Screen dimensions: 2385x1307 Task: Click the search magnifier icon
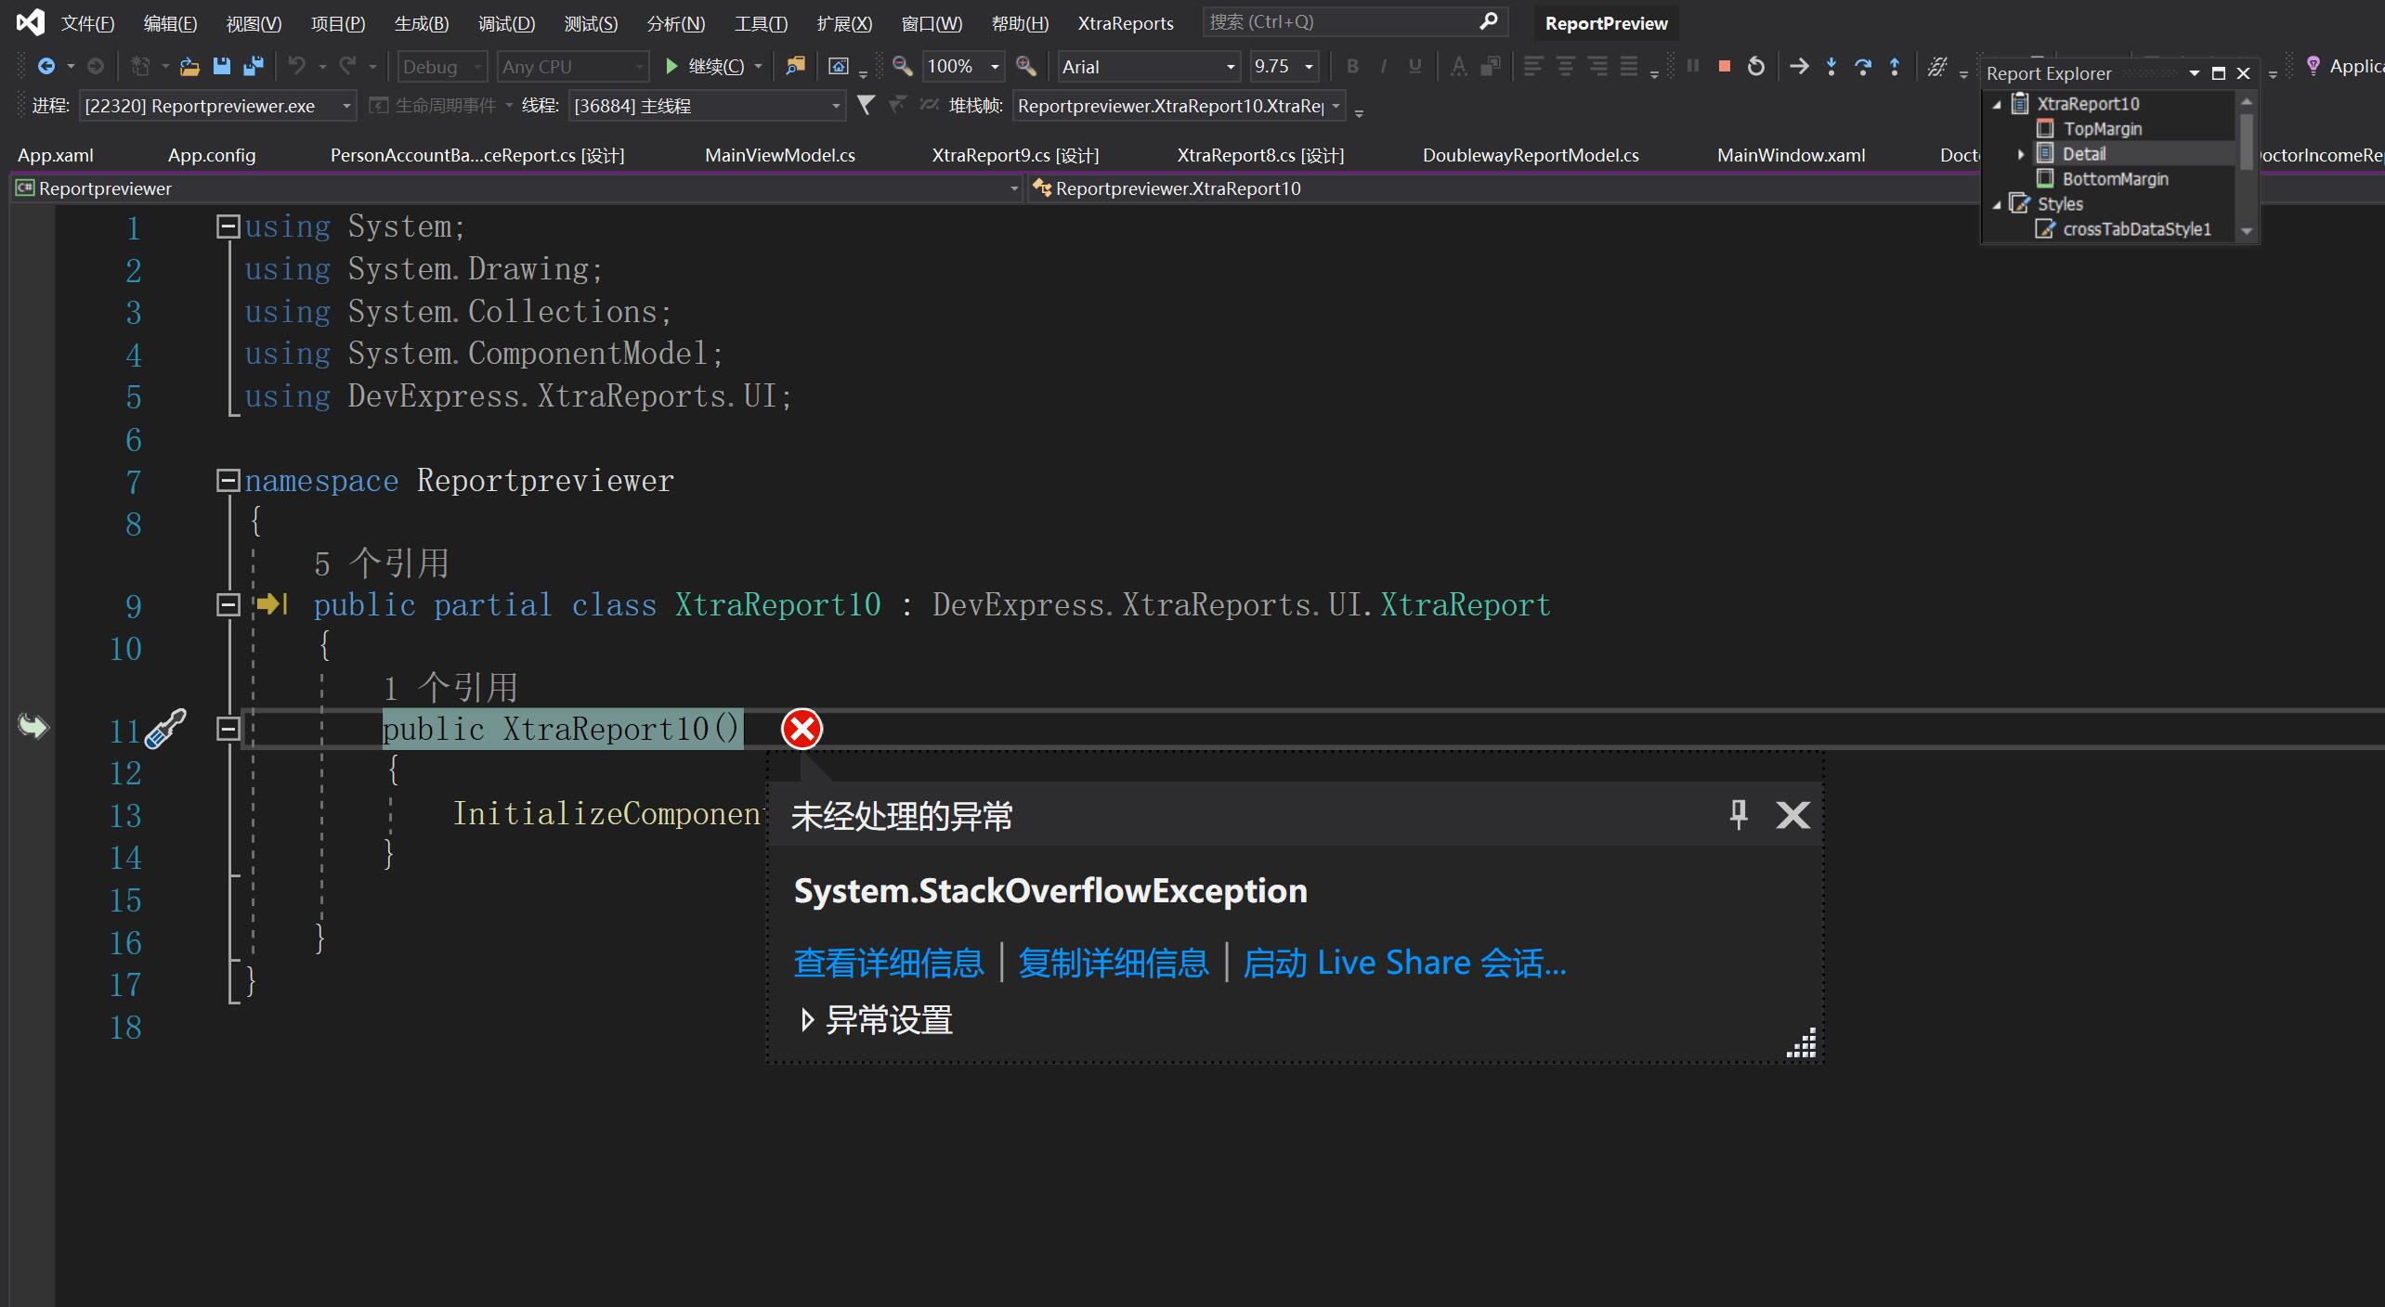[1488, 21]
